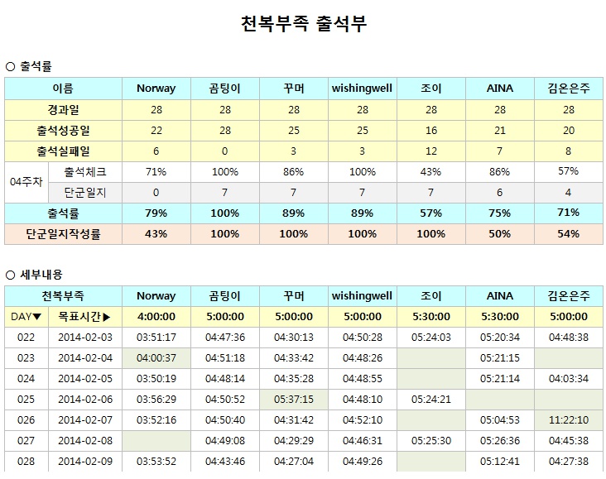This screenshot has height=479, width=606.
Task: Select the 세부내용 section heading
Action: 41,275
